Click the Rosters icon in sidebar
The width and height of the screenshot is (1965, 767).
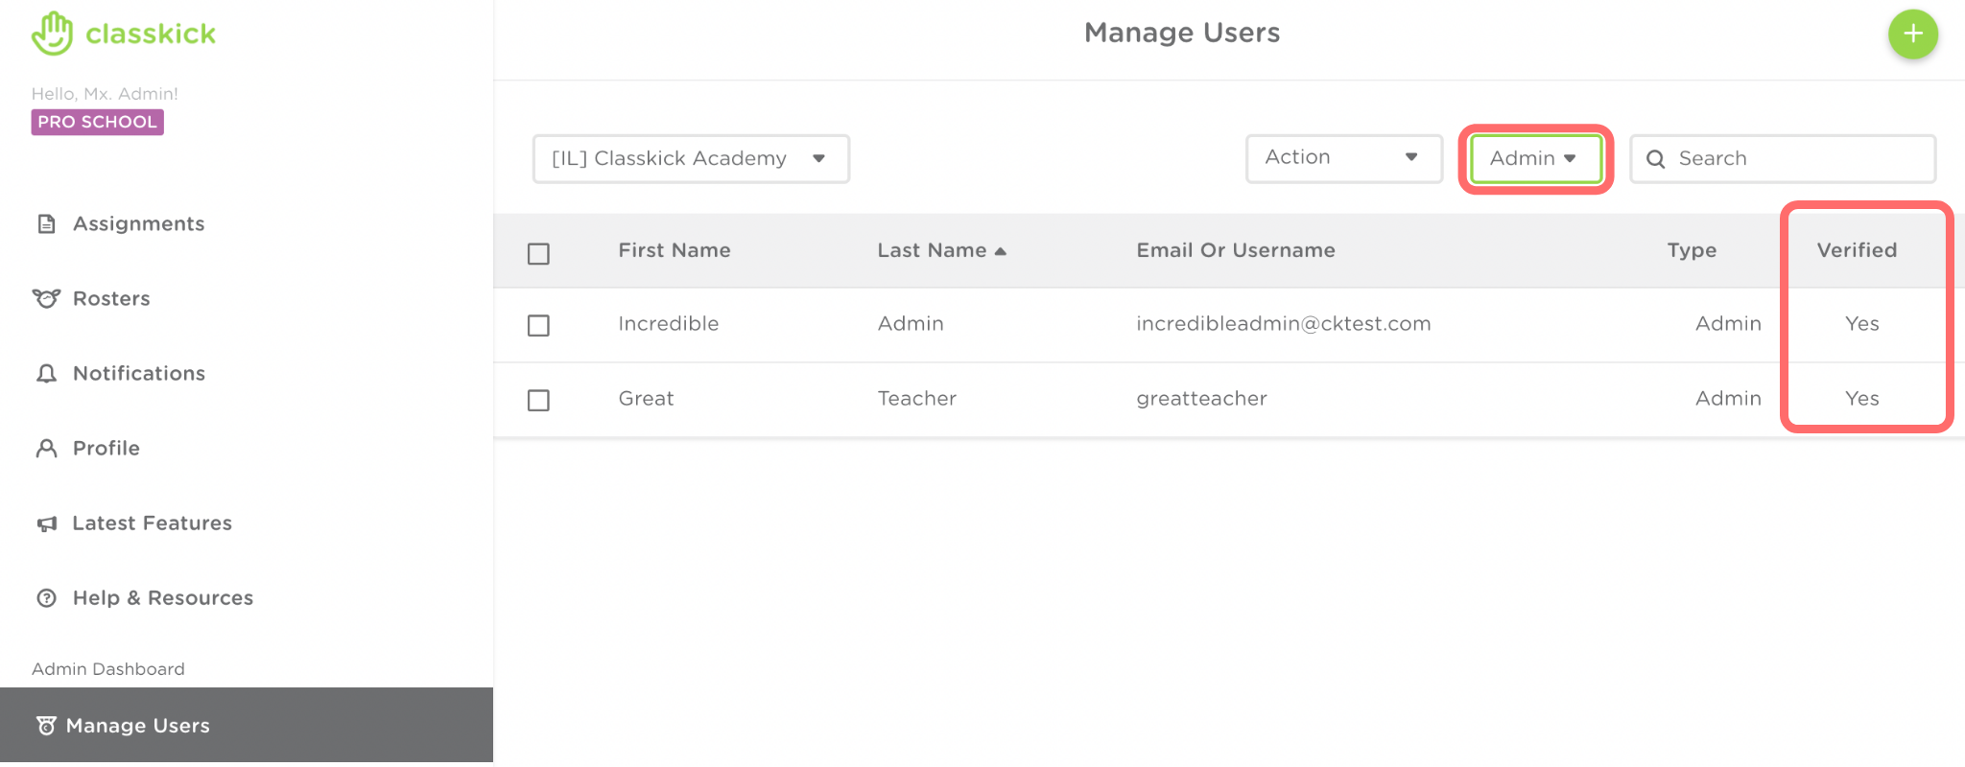pos(46,298)
